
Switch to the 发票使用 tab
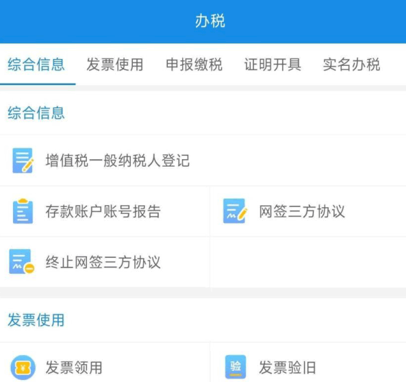115,64
